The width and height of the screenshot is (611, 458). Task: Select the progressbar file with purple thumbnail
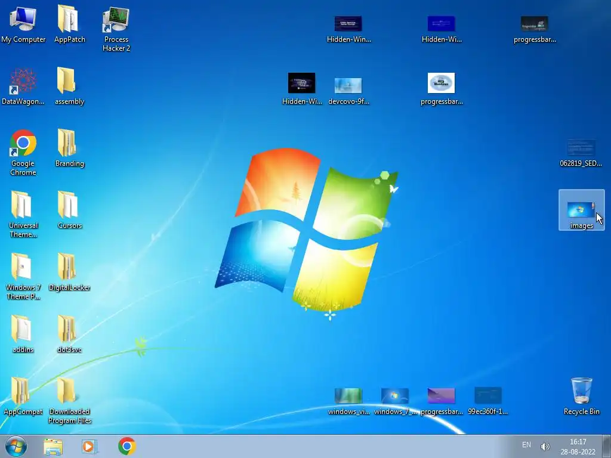(x=441, y=401)
